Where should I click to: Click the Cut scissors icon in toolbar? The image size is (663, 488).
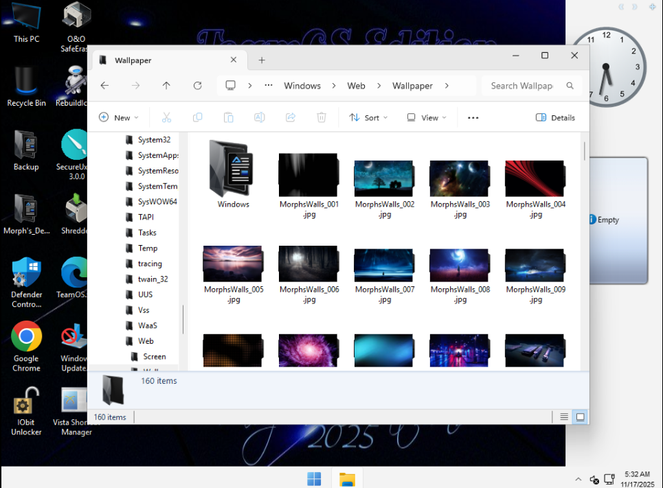[166, 117]
